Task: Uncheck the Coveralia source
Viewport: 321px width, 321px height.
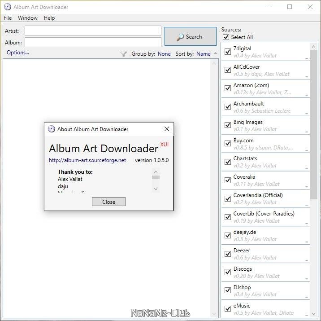Action: 228,180
